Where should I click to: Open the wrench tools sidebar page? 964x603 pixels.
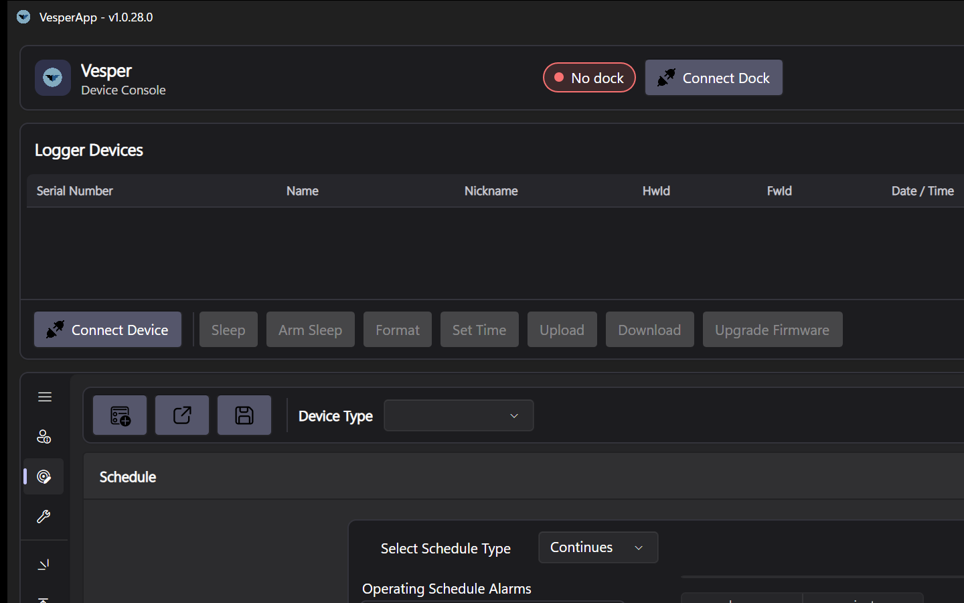pyautogui.click(x=44, y=517)
